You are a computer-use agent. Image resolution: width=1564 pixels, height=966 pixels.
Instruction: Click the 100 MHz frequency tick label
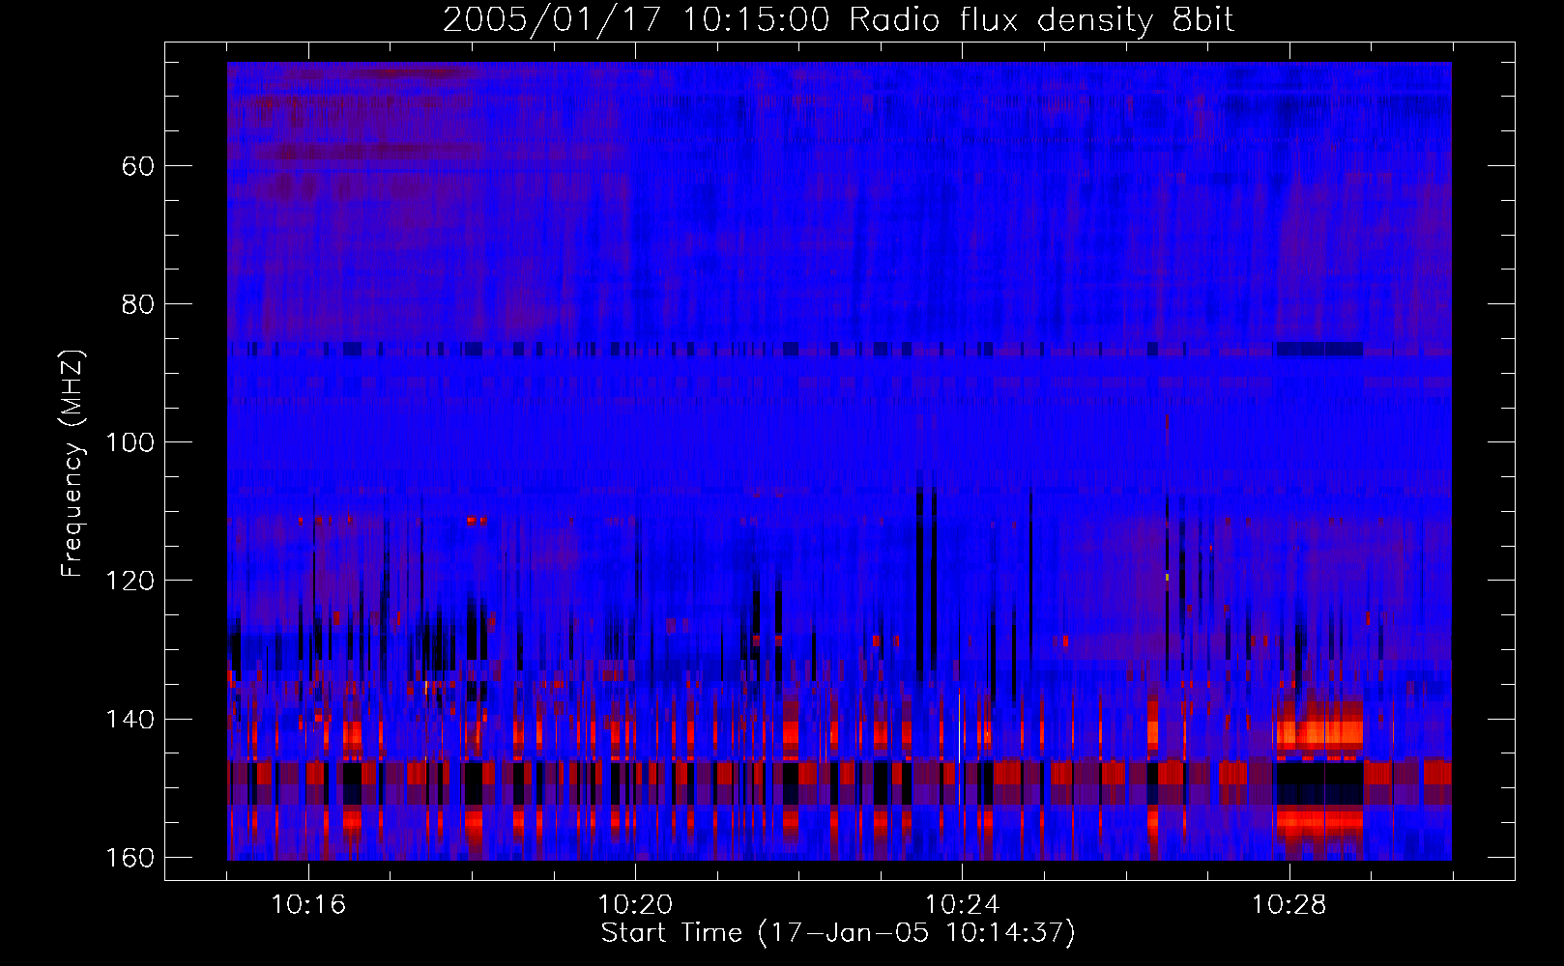tap(130, 442)
